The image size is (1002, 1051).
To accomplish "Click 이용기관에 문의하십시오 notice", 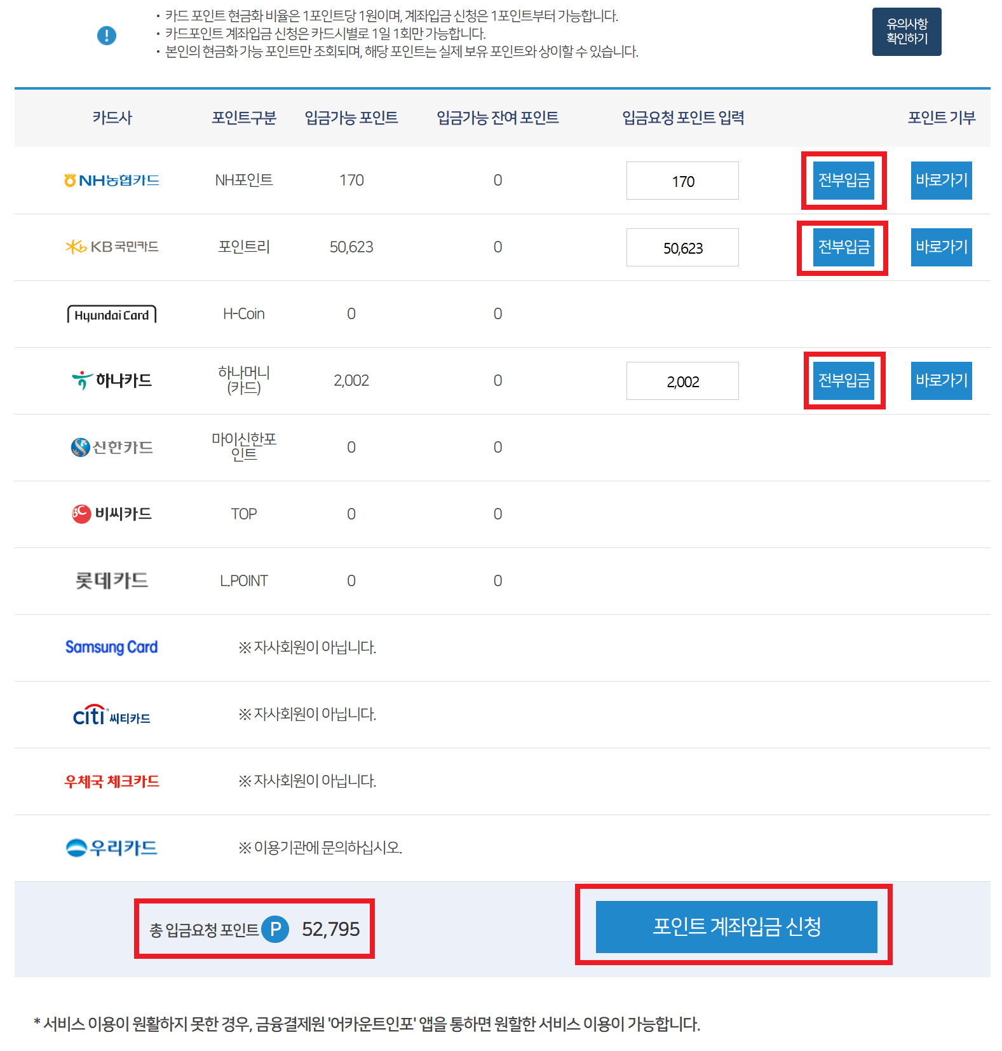I will coord(320,848).
